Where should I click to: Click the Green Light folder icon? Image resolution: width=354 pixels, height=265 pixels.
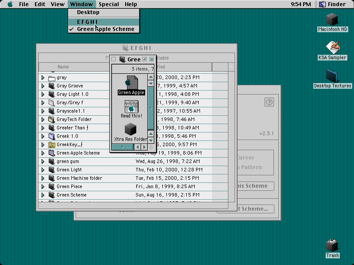52,170
